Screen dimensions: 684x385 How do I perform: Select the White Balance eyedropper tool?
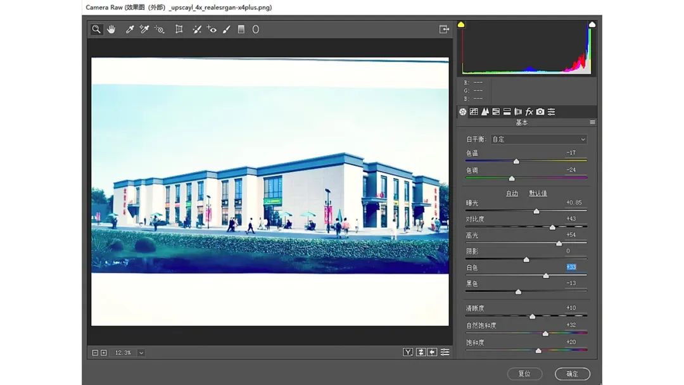click(x=130, y=29)
